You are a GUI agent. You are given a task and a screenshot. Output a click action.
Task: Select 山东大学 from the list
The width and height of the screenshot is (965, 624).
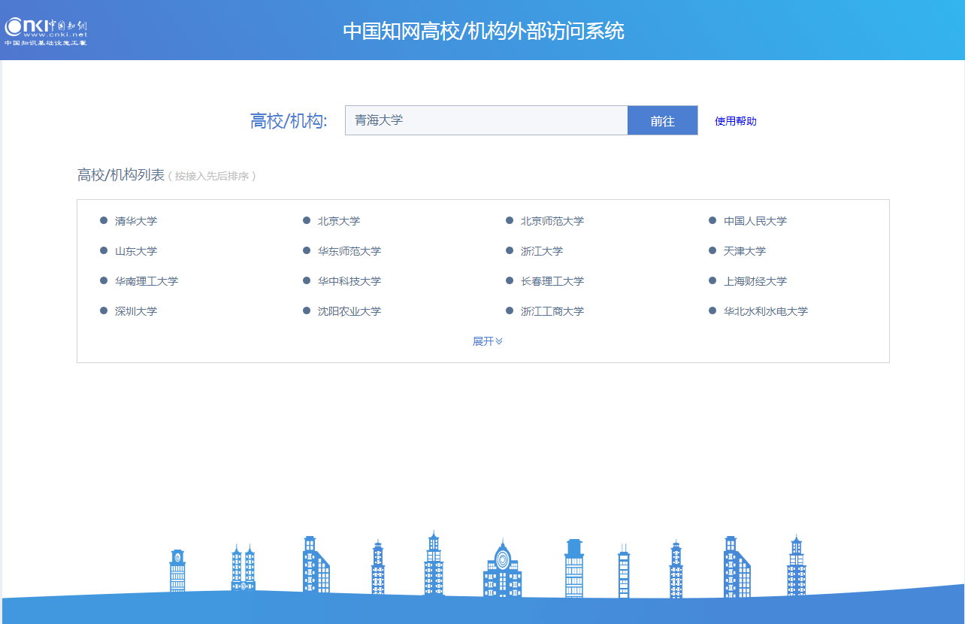pos(136,251)
